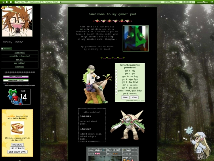Seek within the song progress bar

point(111,2)
